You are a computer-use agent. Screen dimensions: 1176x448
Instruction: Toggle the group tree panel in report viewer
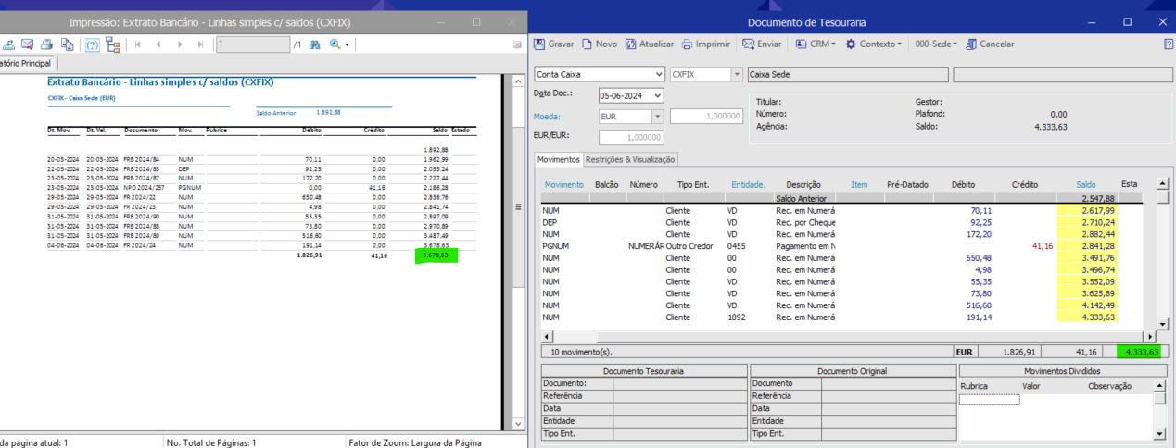click(x=113, y=44)
